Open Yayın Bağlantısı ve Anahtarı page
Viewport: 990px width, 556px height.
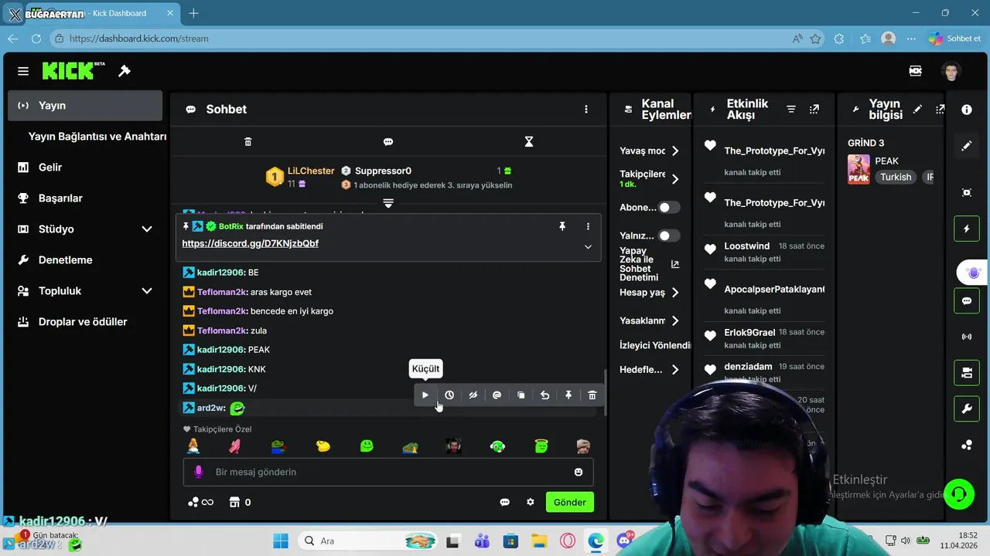point(97,137)
